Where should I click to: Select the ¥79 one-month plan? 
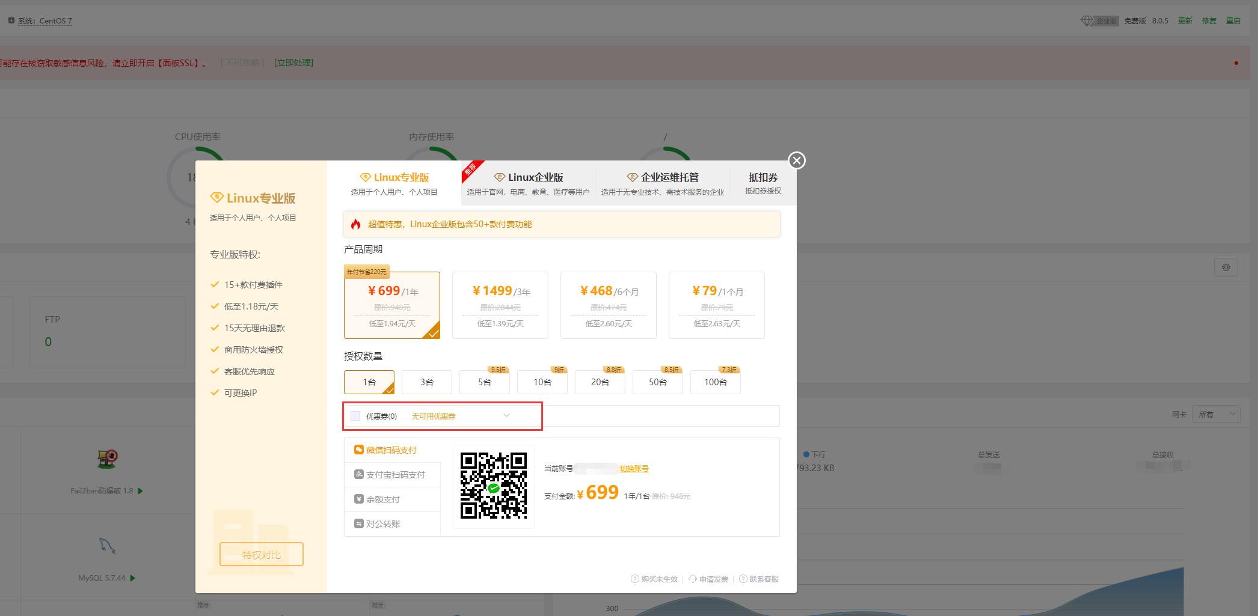pos(716,305)
